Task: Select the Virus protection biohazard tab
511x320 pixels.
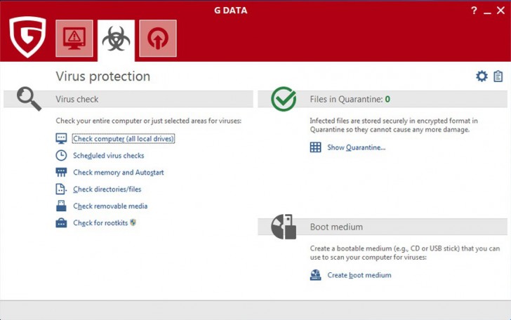Action: (116, 40)
